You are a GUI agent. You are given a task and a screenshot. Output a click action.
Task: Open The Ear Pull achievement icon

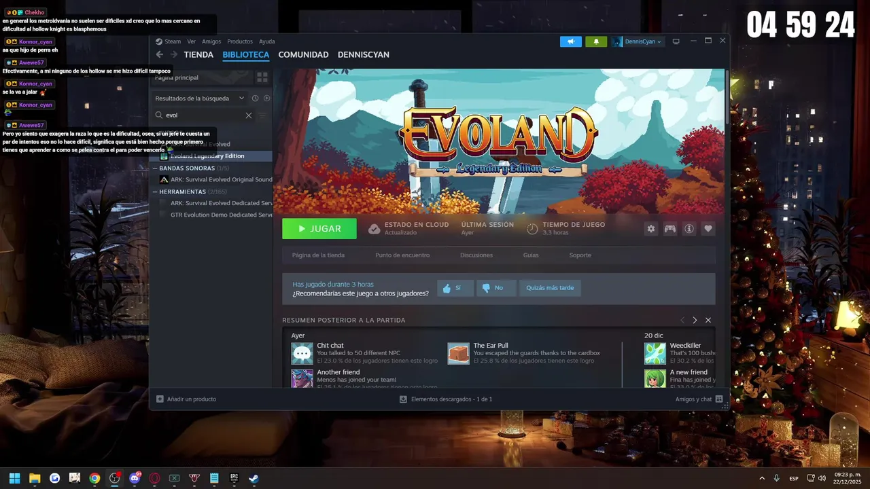458,353
